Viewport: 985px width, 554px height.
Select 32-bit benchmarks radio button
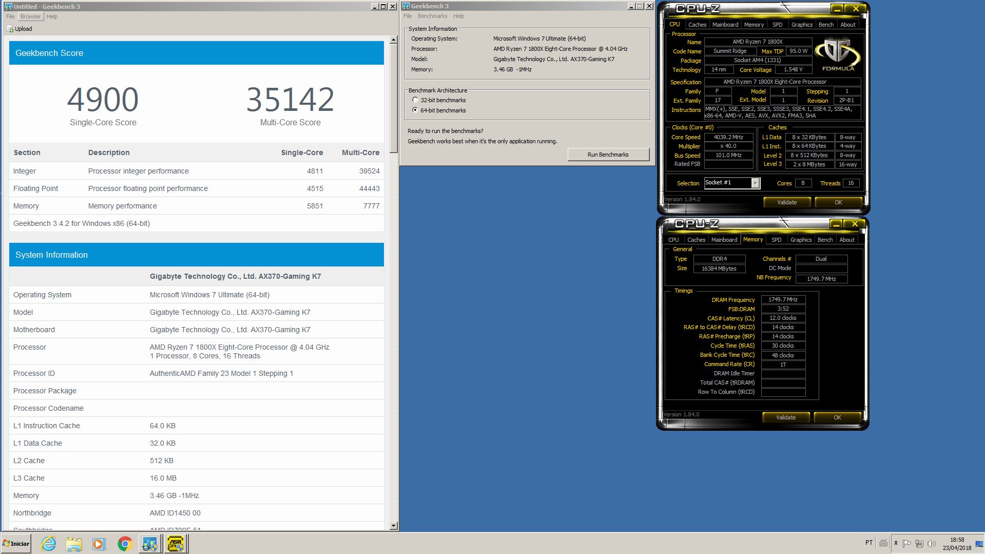[415, 100]
